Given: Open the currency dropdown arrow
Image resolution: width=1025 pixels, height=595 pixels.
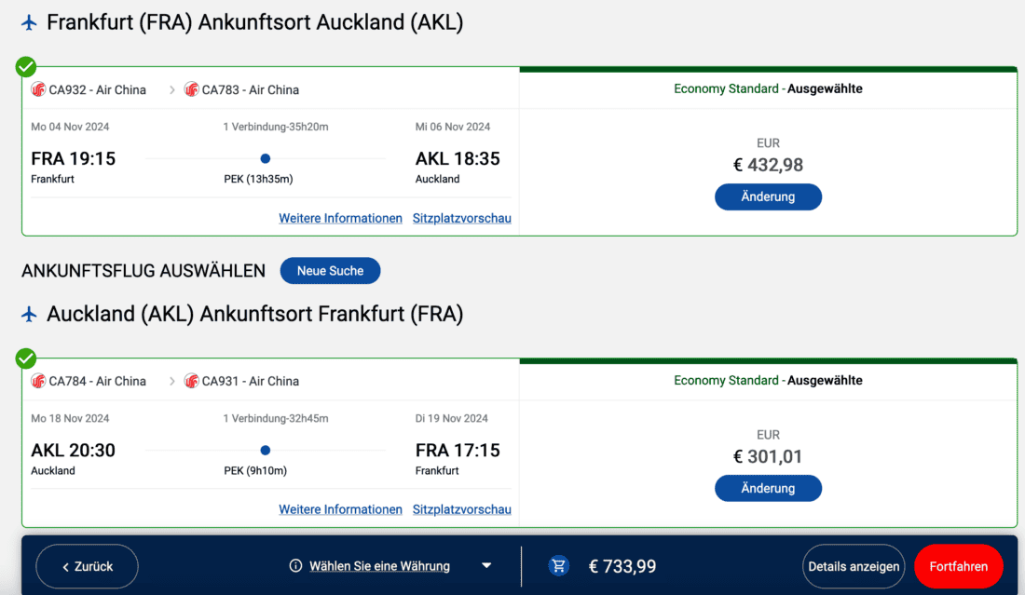Looking at the screenshot, I should click(x=486, y=566).
